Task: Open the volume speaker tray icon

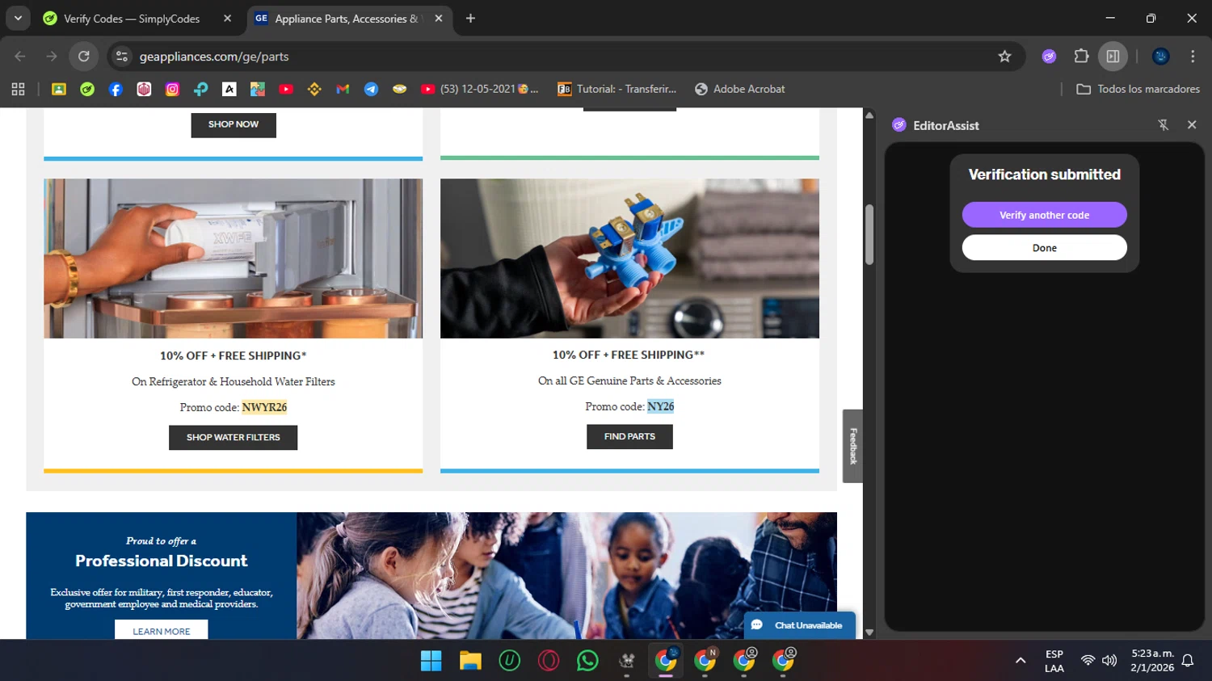Action: [1109, 661]
